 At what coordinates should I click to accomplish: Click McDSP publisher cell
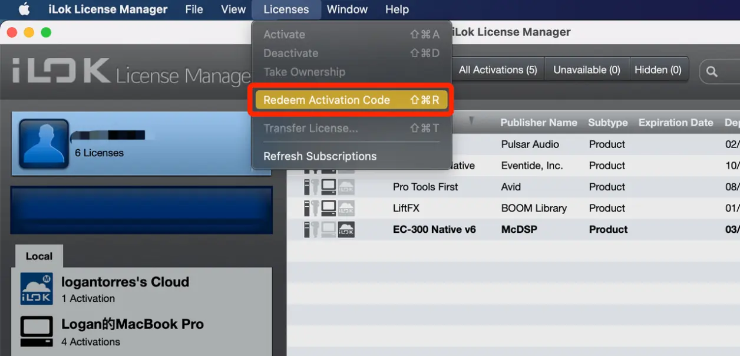tap(519, 229)
